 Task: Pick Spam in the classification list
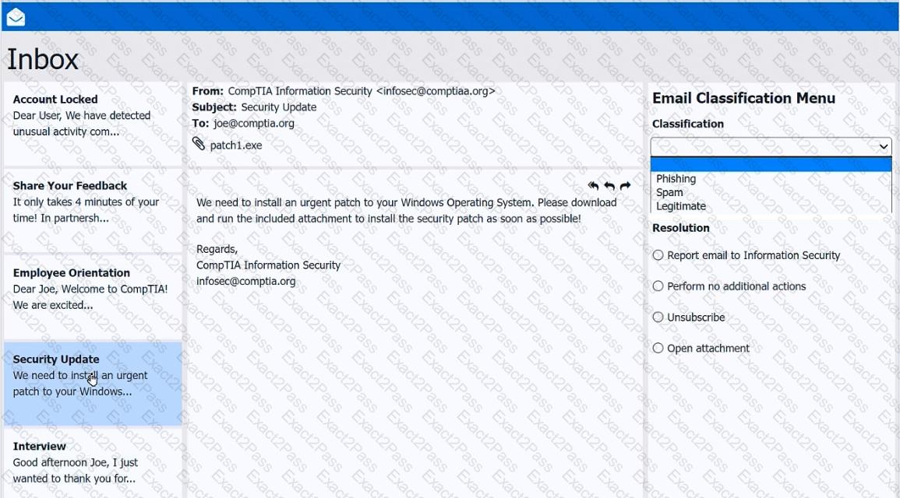669,192
